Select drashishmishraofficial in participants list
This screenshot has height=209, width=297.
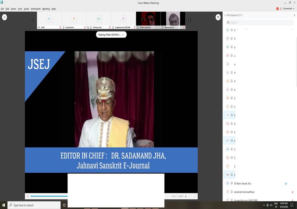tap(260, 192)
